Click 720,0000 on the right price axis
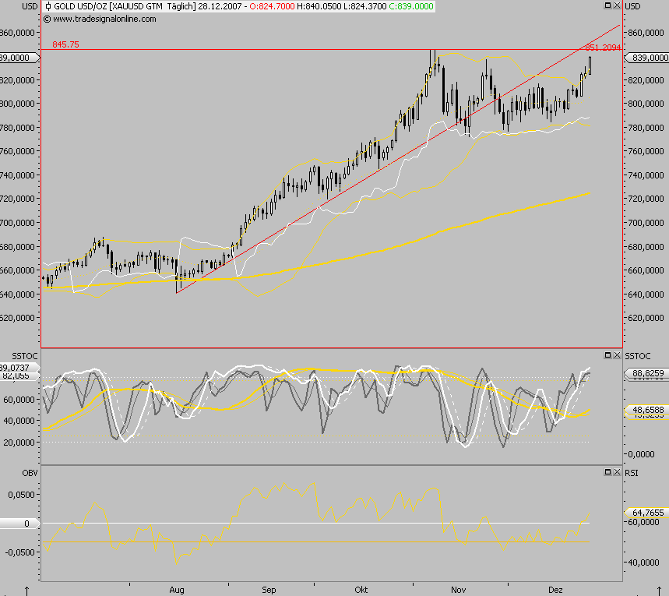This screenshot has height=596, width=669. pos(646,199)
